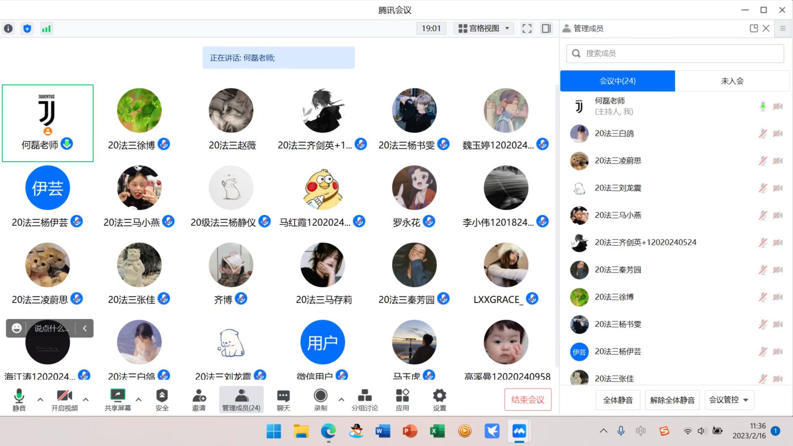Toggle microphone for 20法三白鸽 in member list

(x=762, y=133)
